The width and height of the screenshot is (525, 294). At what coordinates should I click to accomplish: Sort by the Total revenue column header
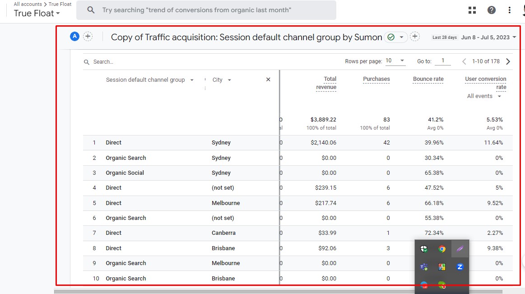tap(326, 83)
